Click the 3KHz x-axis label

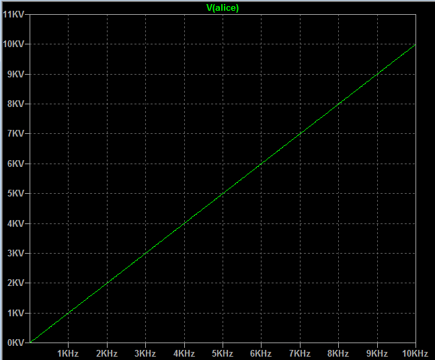pyautogui.click(x=145, y=353)
